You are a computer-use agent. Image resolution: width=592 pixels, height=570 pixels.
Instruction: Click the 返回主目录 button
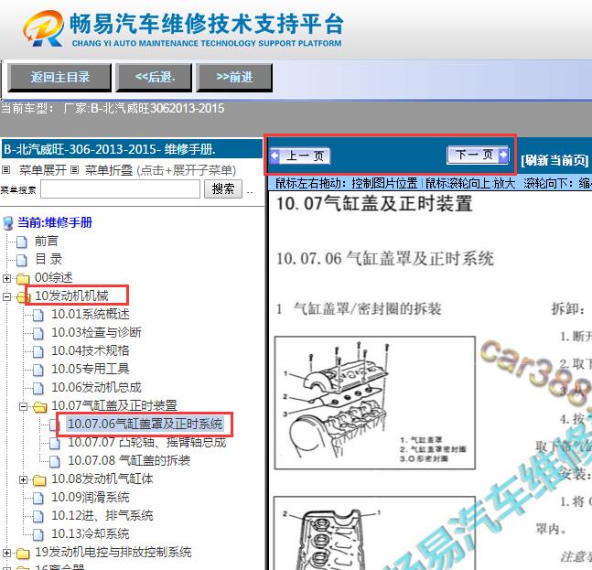pos(59,78)
